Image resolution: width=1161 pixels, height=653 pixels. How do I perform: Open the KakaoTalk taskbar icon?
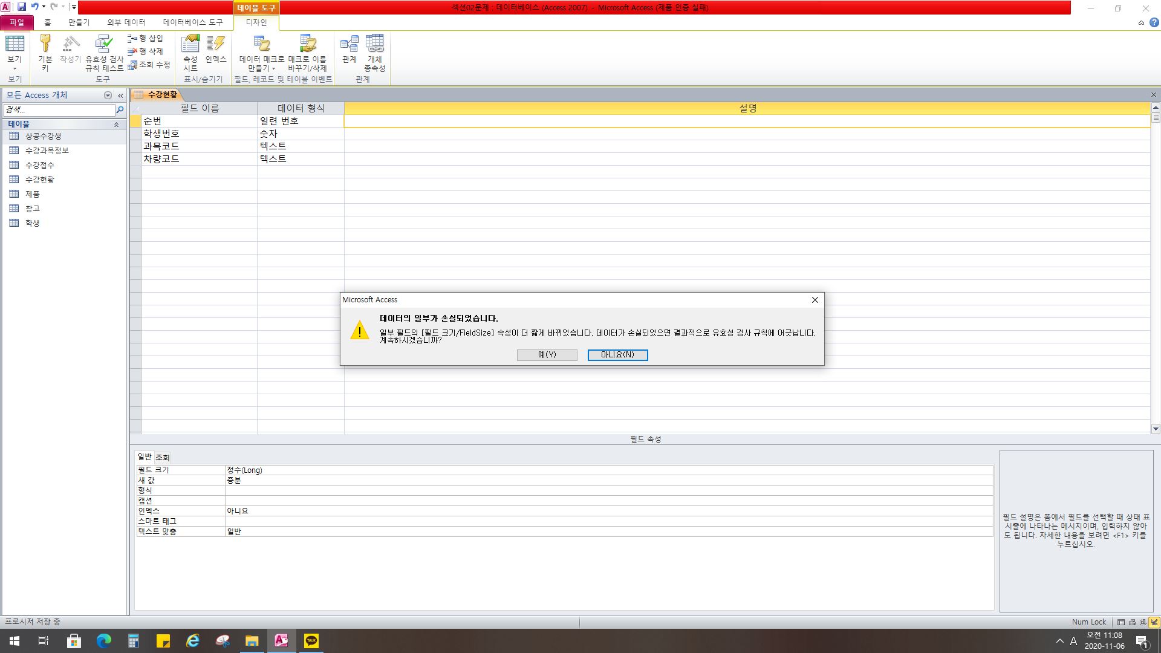pos(311,641)
